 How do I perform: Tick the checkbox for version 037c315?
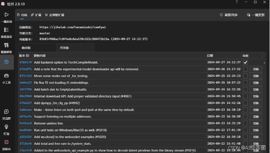(x=246, y=76)
